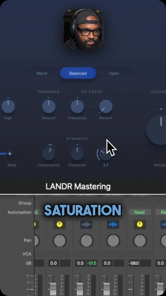166x296 pixels.
Task: Click the stereo width slider handle above Wide
Action: pos(10,154)
